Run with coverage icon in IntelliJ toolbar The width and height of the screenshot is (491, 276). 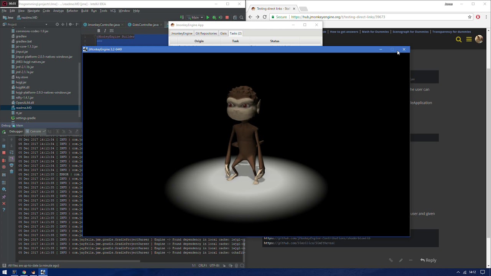220,17
